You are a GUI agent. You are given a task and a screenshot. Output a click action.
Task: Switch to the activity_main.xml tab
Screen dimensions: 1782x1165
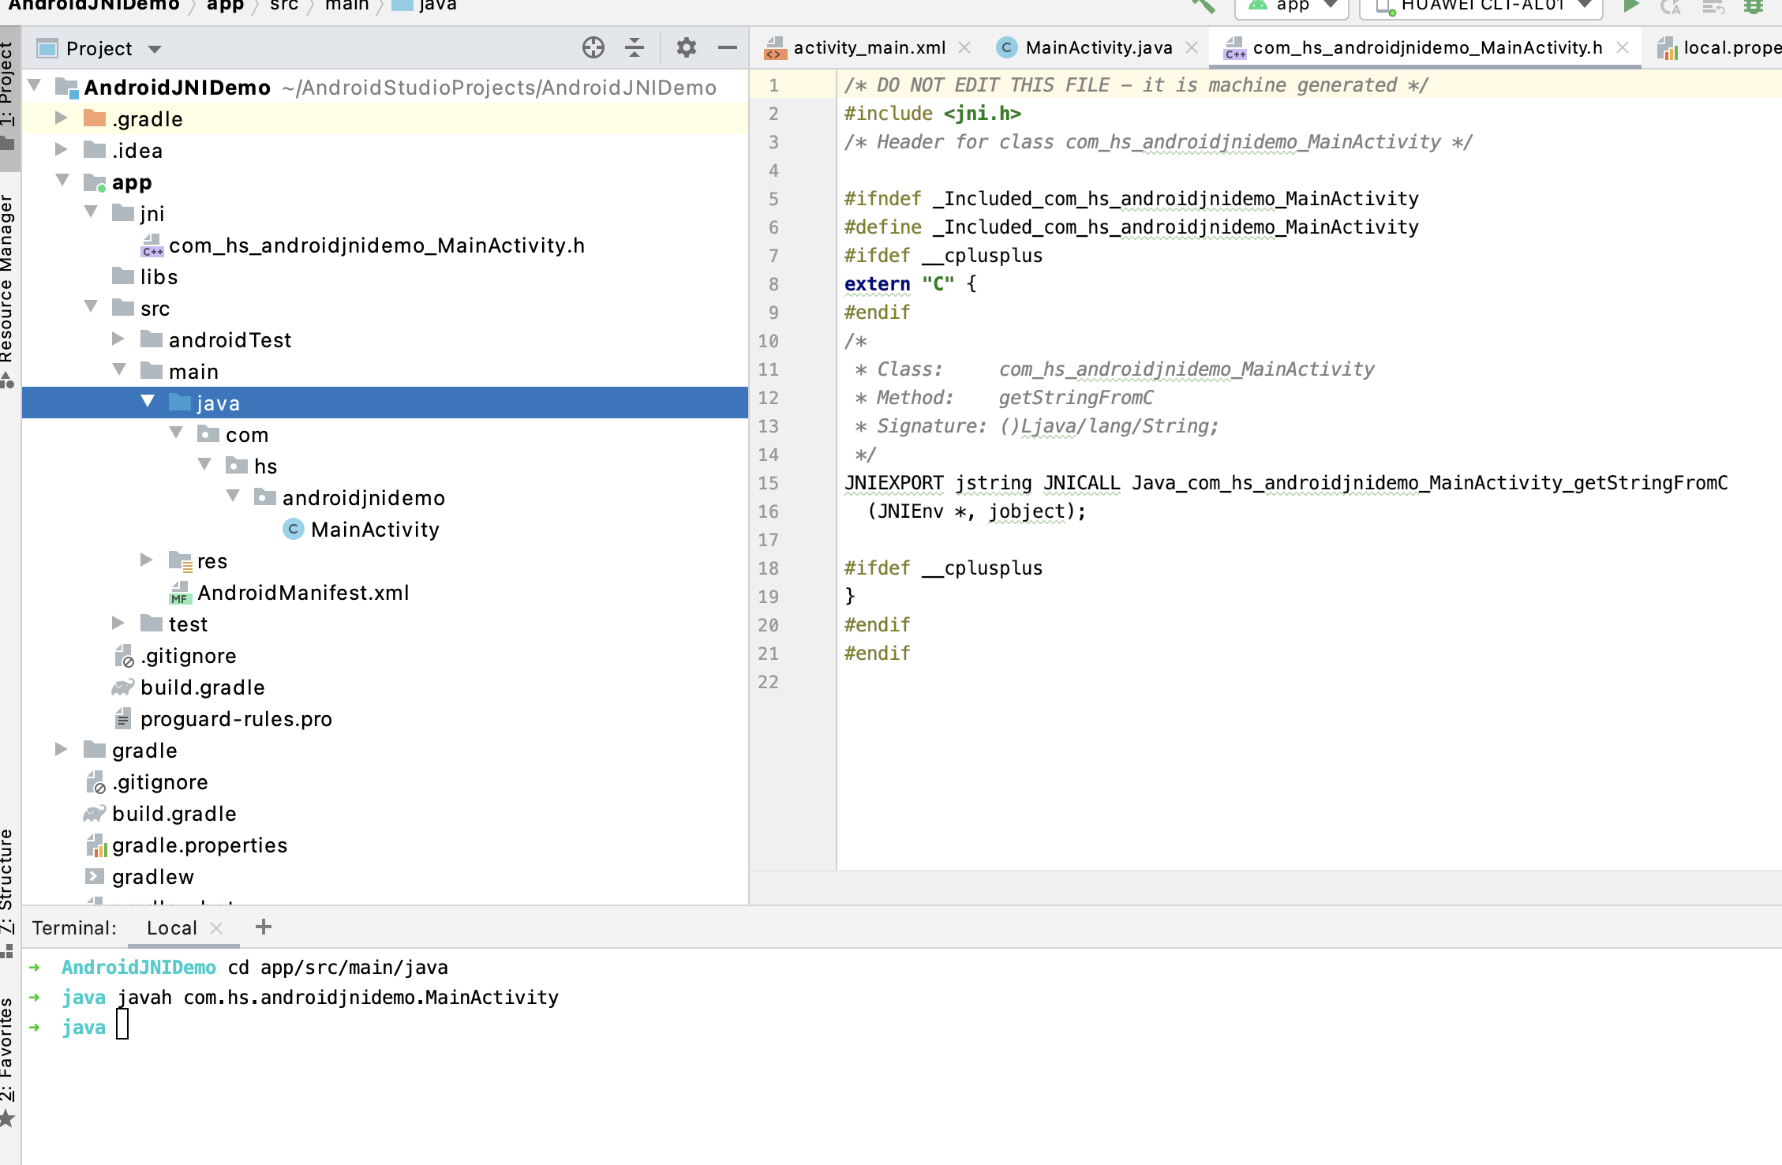coord(868,48)
